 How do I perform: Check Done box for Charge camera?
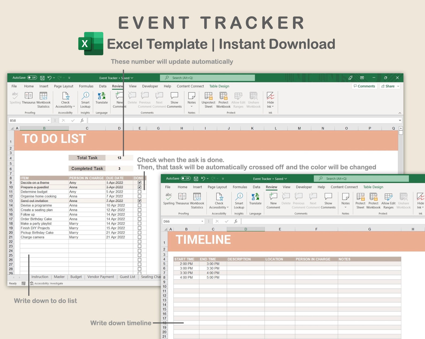coord(139,237)
